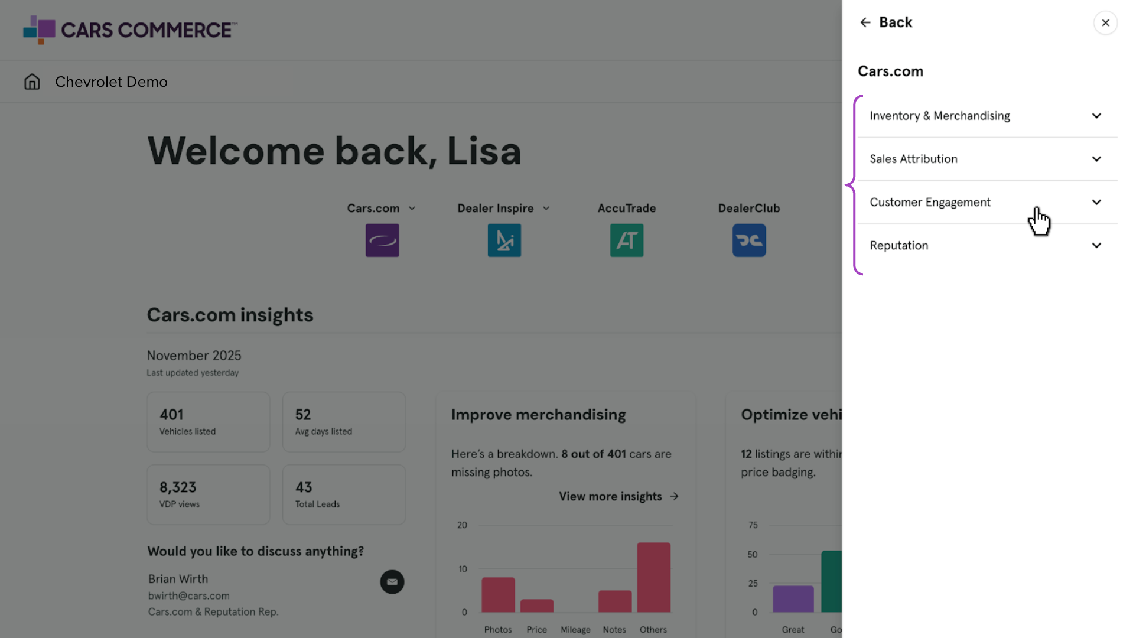This screenshot has height=638, width=1133.
Task: Launch the AccuTrade green icon
Action: point(627,240)
